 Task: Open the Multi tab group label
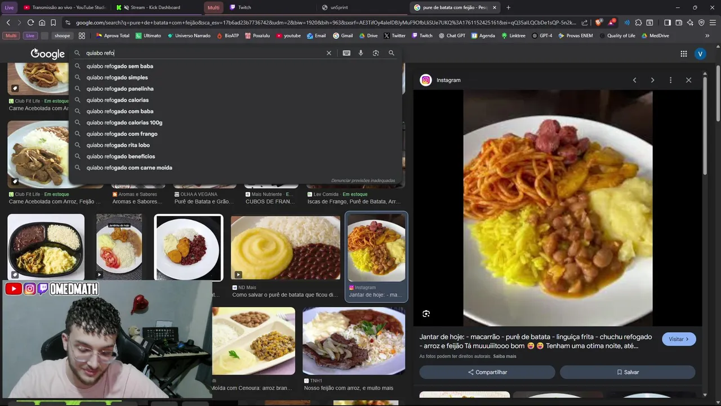pos(213,7)
